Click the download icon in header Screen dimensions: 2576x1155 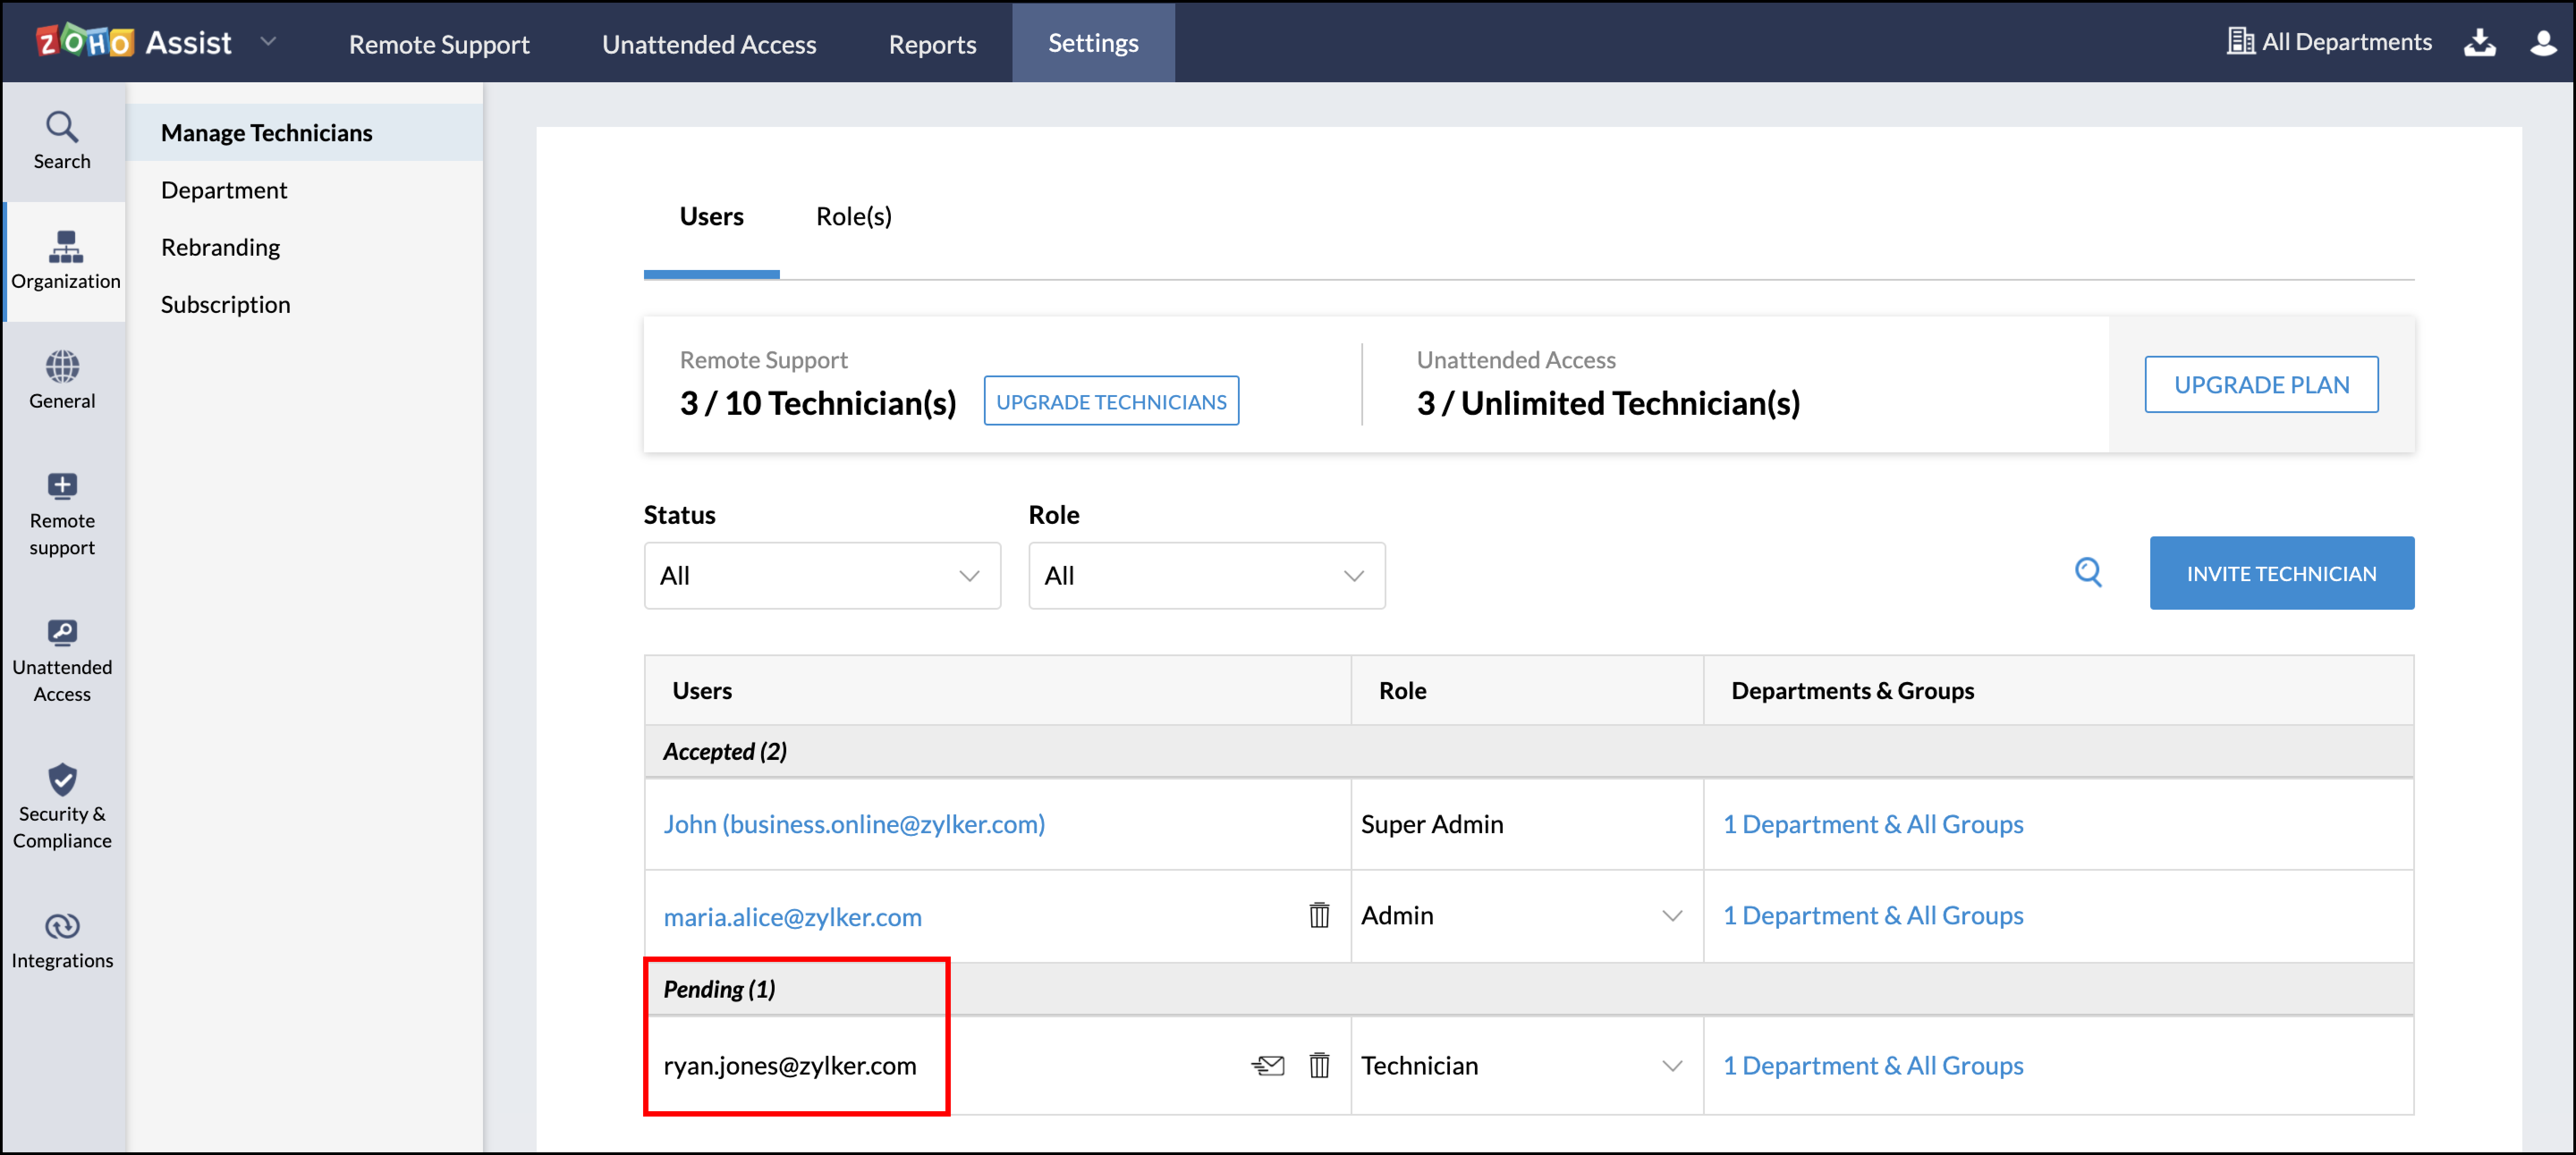coord(2479,42)
